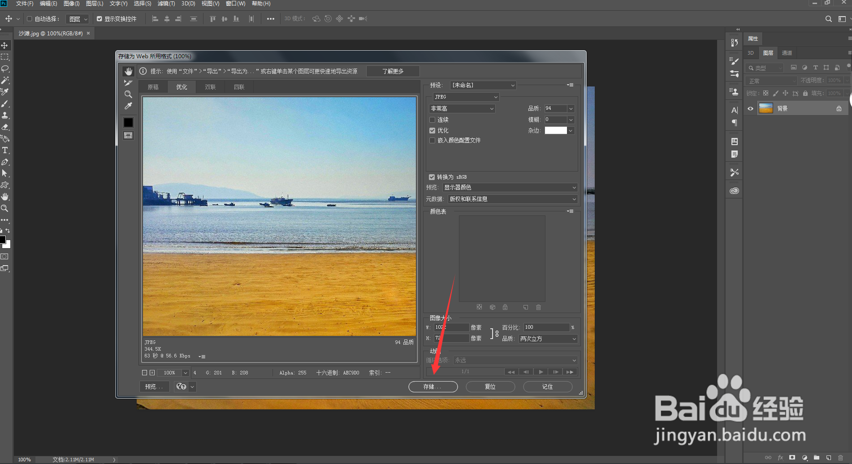Viewport: 852px width, 464px height.
Task: Switch to the 原稿 tab
Action: [x=153, y=87]
